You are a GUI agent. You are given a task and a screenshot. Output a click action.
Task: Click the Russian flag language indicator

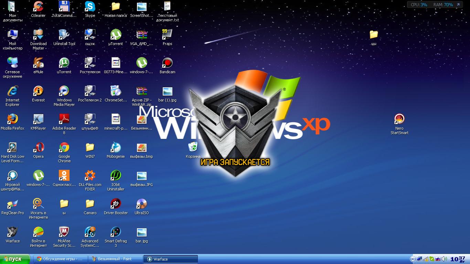(438, 259)
